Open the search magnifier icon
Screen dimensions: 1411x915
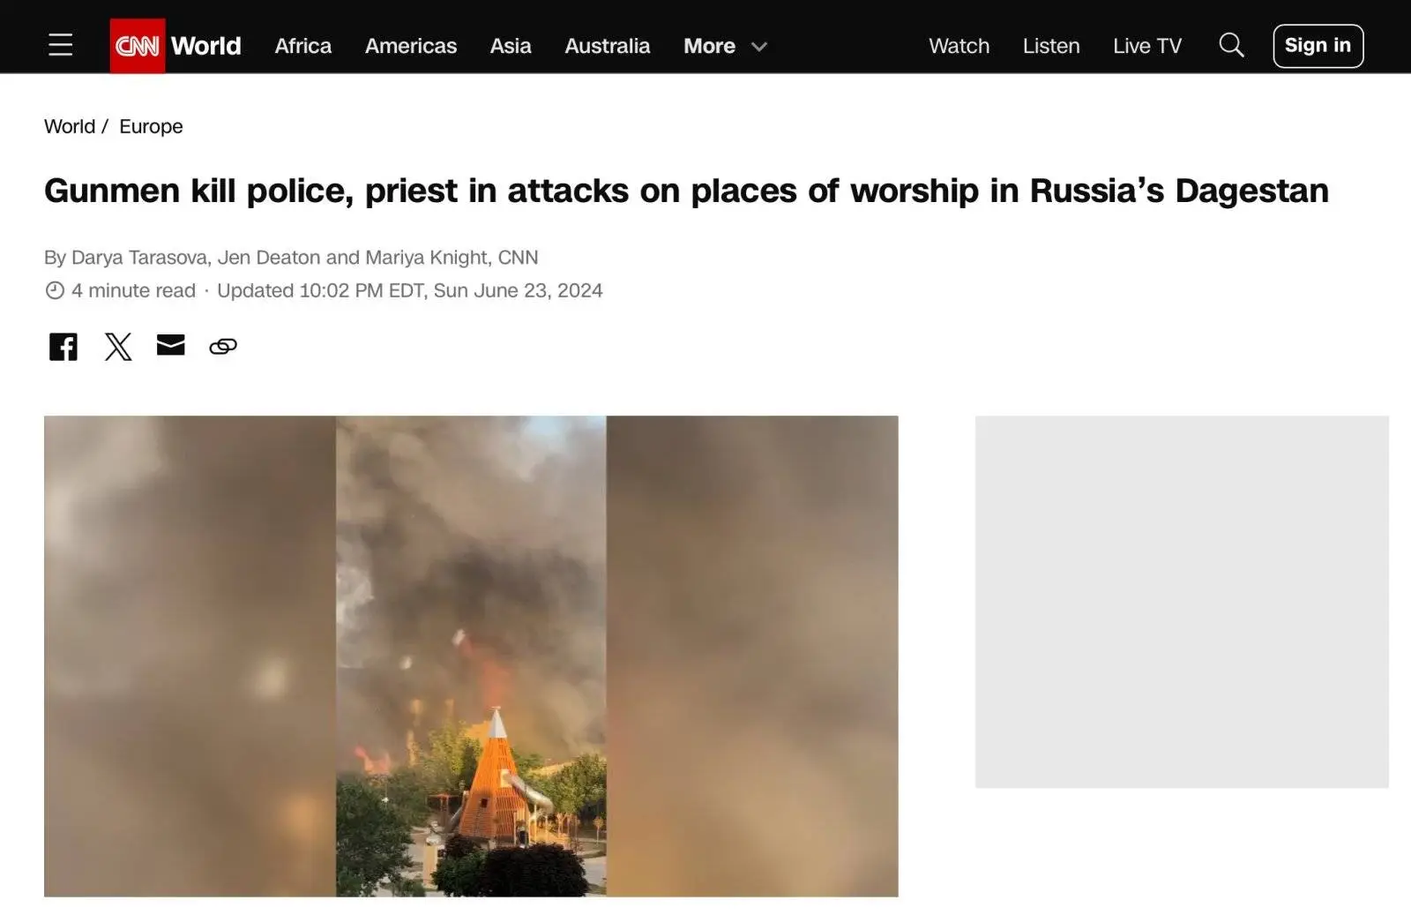(1231, 45)
